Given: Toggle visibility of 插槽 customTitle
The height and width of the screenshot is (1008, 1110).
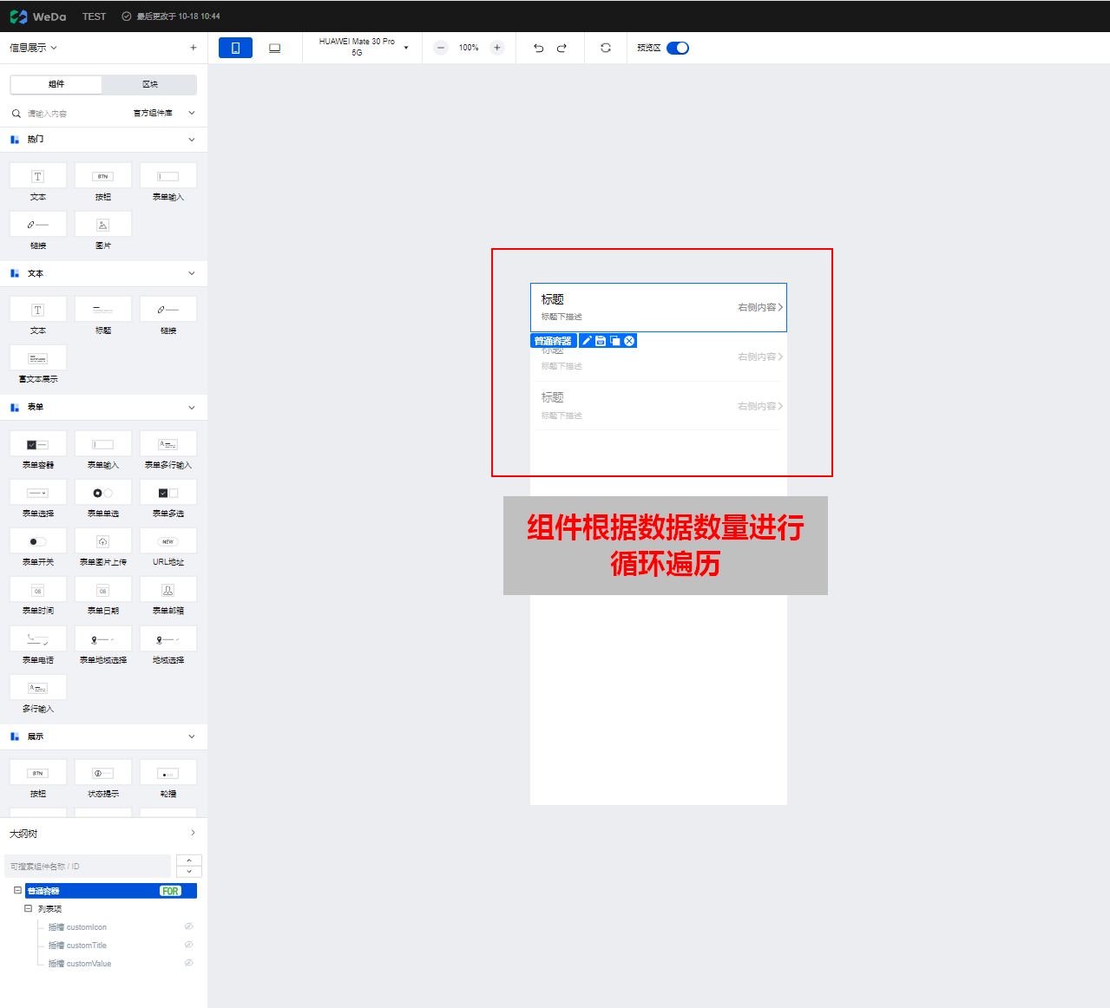Looking at the screenshot, I should click(189, 945).
